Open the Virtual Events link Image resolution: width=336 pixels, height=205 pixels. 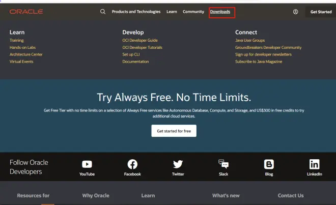point(21,62)
